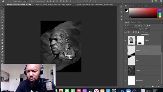163x92 pixels.
Task: Hide Layer 3 using its eye icon
Action: point(126,40)
